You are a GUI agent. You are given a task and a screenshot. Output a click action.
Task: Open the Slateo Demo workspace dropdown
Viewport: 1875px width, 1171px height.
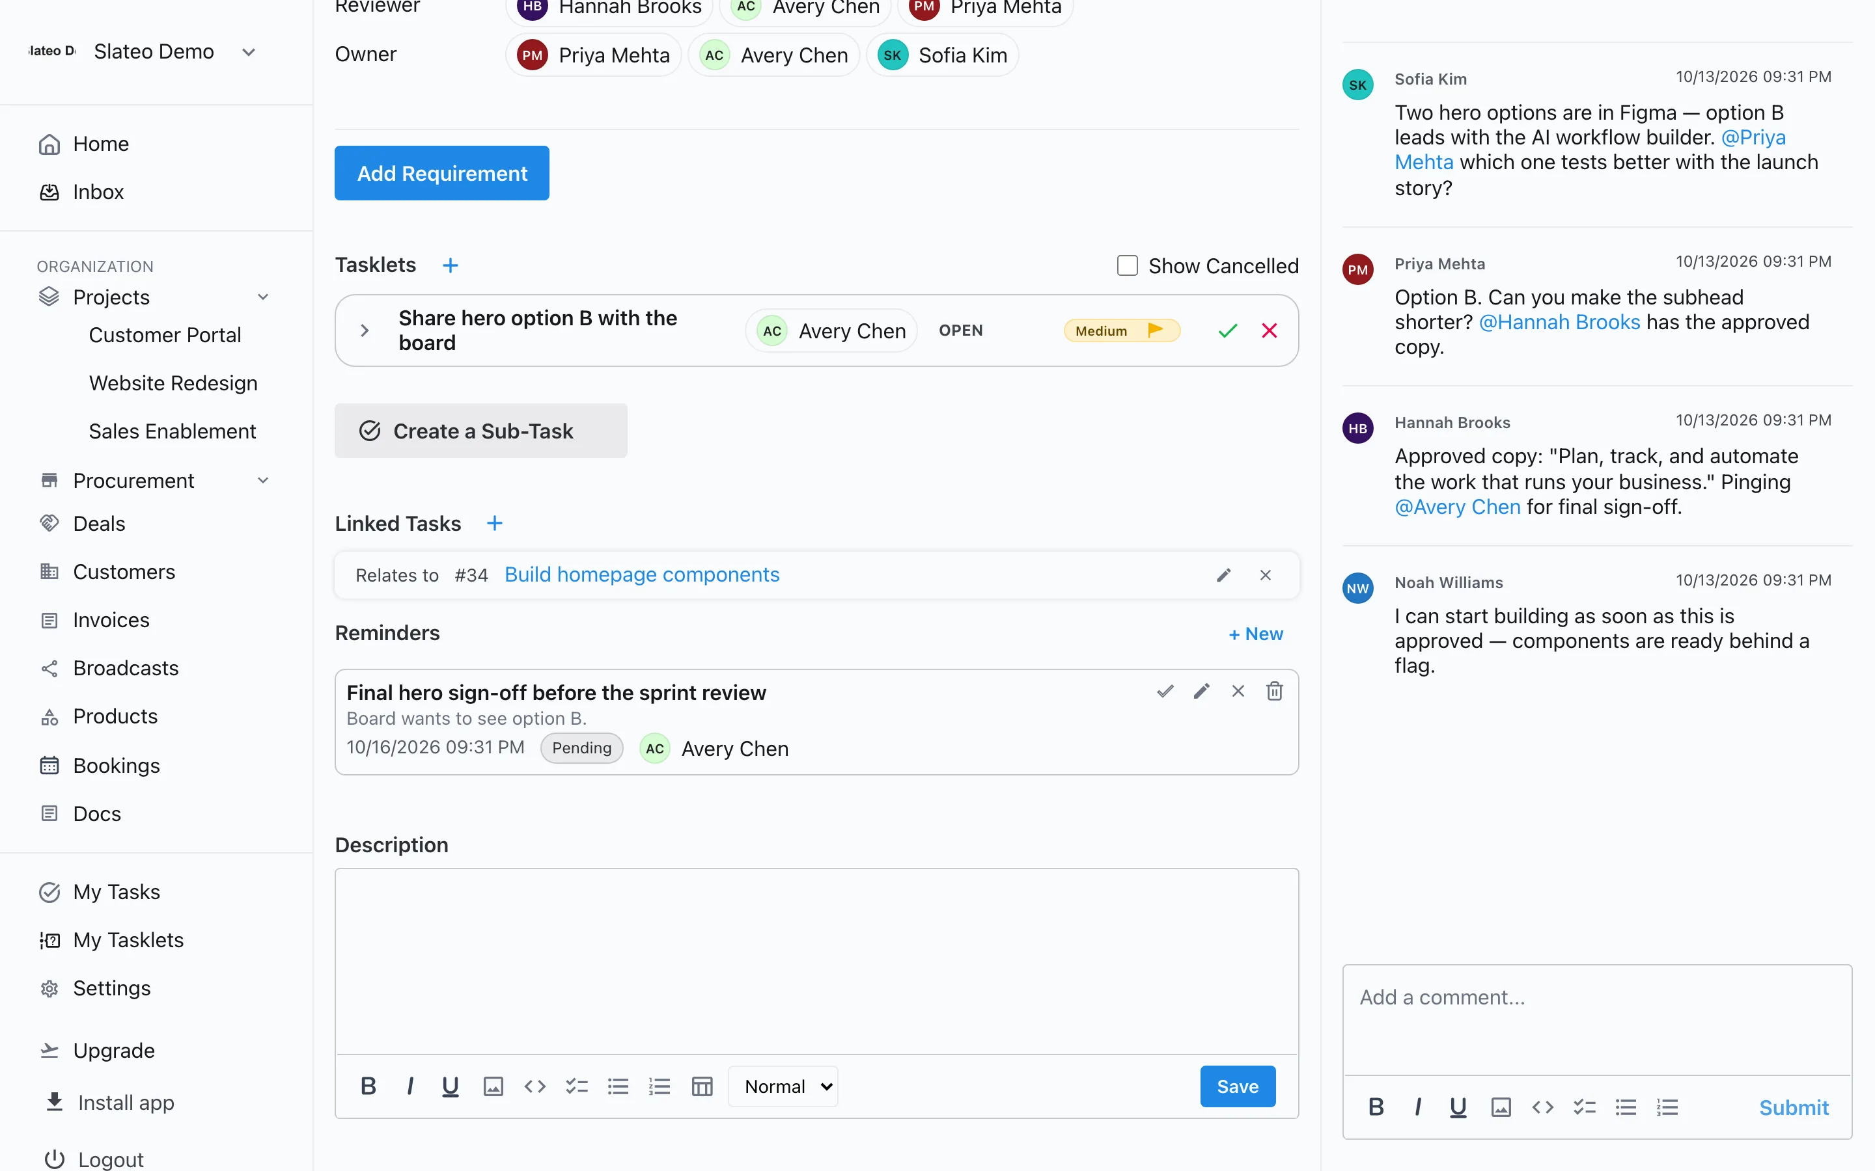(x=249, y=52)
